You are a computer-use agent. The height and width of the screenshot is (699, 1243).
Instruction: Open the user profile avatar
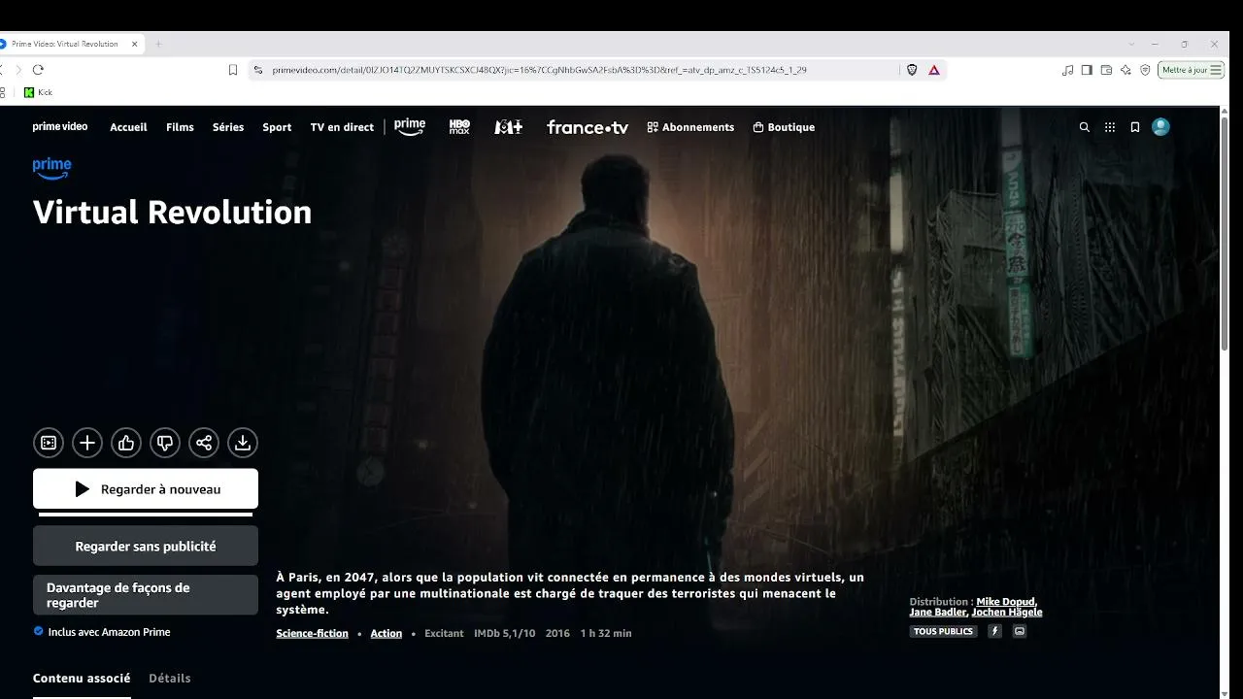click(x=1160, y=127)
